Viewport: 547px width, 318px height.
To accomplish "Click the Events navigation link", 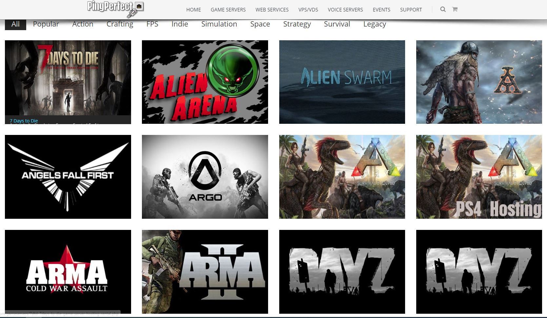I will pos(381,10).
